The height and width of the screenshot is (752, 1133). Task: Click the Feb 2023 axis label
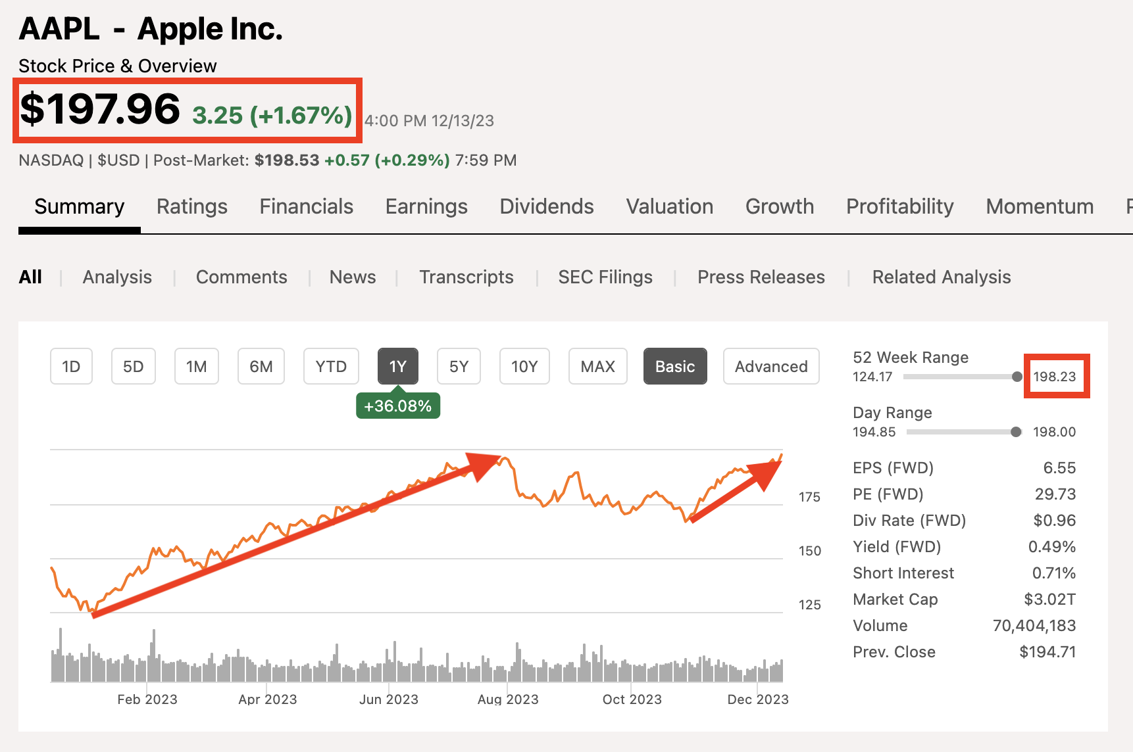click(147, 699)
